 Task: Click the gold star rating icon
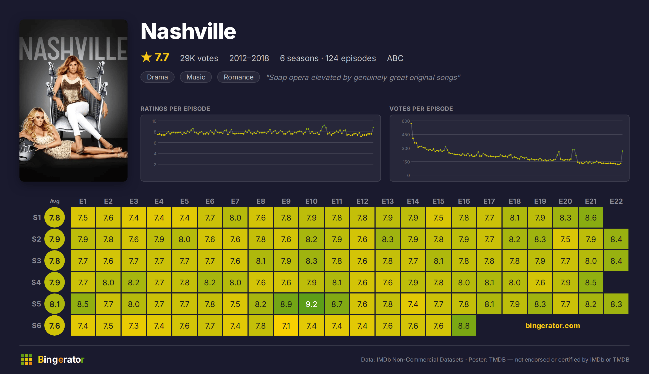point(146,57)
